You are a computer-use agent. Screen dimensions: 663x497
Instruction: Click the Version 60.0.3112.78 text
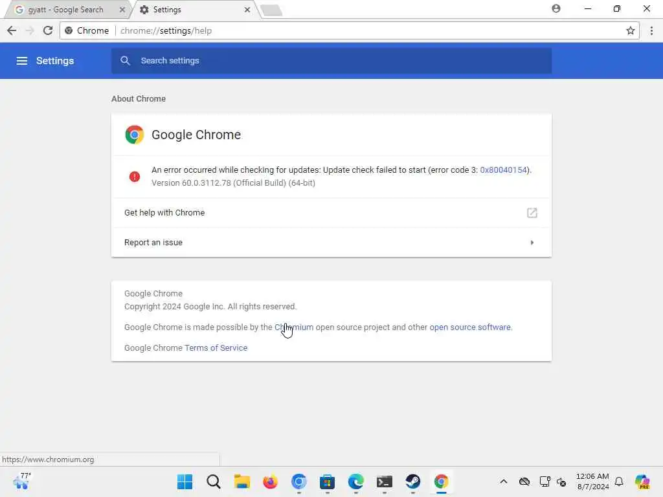pos(233,183)
